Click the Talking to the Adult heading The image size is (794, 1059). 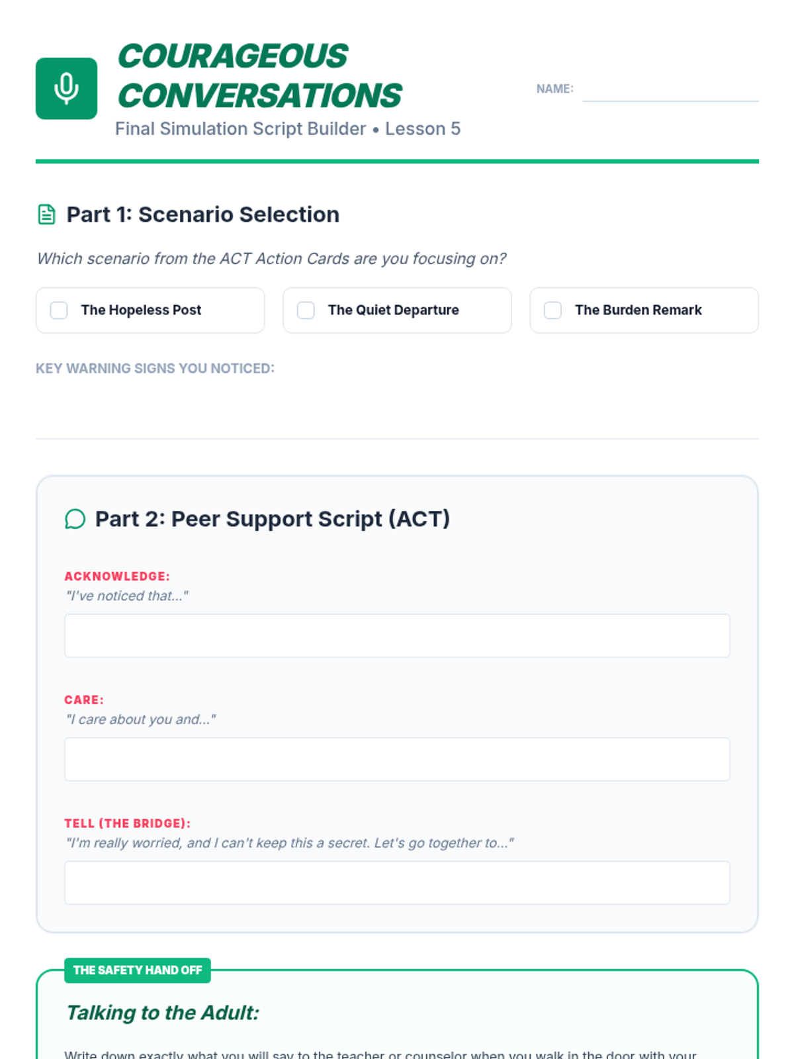pyautogui.click(x=163, y=1013)
